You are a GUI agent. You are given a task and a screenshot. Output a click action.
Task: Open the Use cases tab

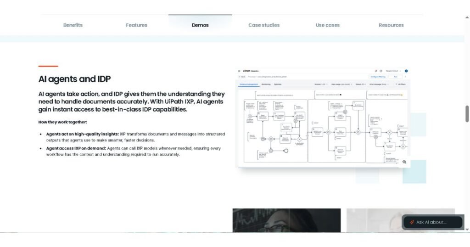point(327,25)
